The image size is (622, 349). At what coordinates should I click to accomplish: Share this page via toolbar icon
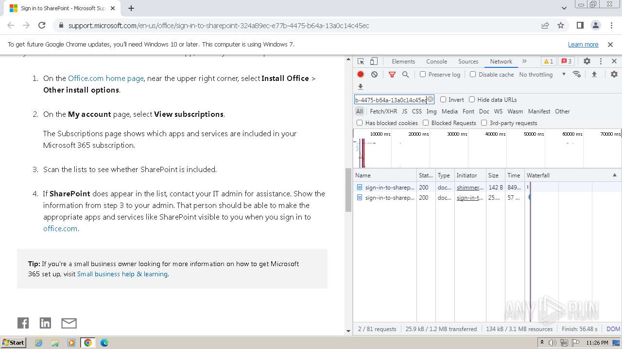tap(545, 25)
